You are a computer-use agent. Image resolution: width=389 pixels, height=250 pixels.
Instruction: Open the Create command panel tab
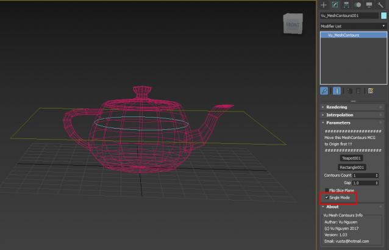point(324,5)
